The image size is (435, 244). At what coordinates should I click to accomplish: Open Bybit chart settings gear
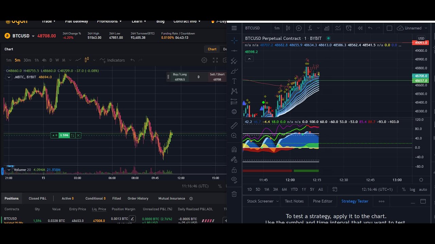tap(204, 60)
